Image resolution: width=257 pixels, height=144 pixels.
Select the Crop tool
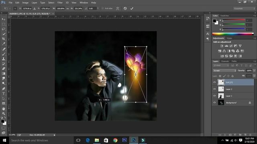coord(4,39)
